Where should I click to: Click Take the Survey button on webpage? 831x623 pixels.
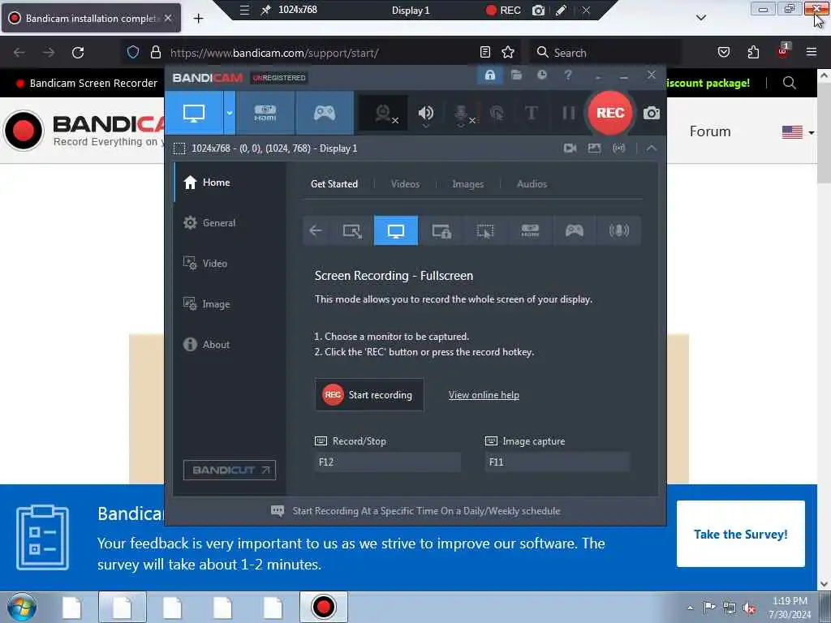(740, 534)
